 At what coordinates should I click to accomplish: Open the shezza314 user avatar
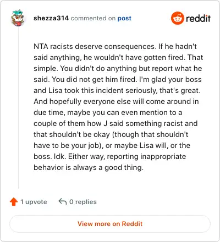(18, 18)
